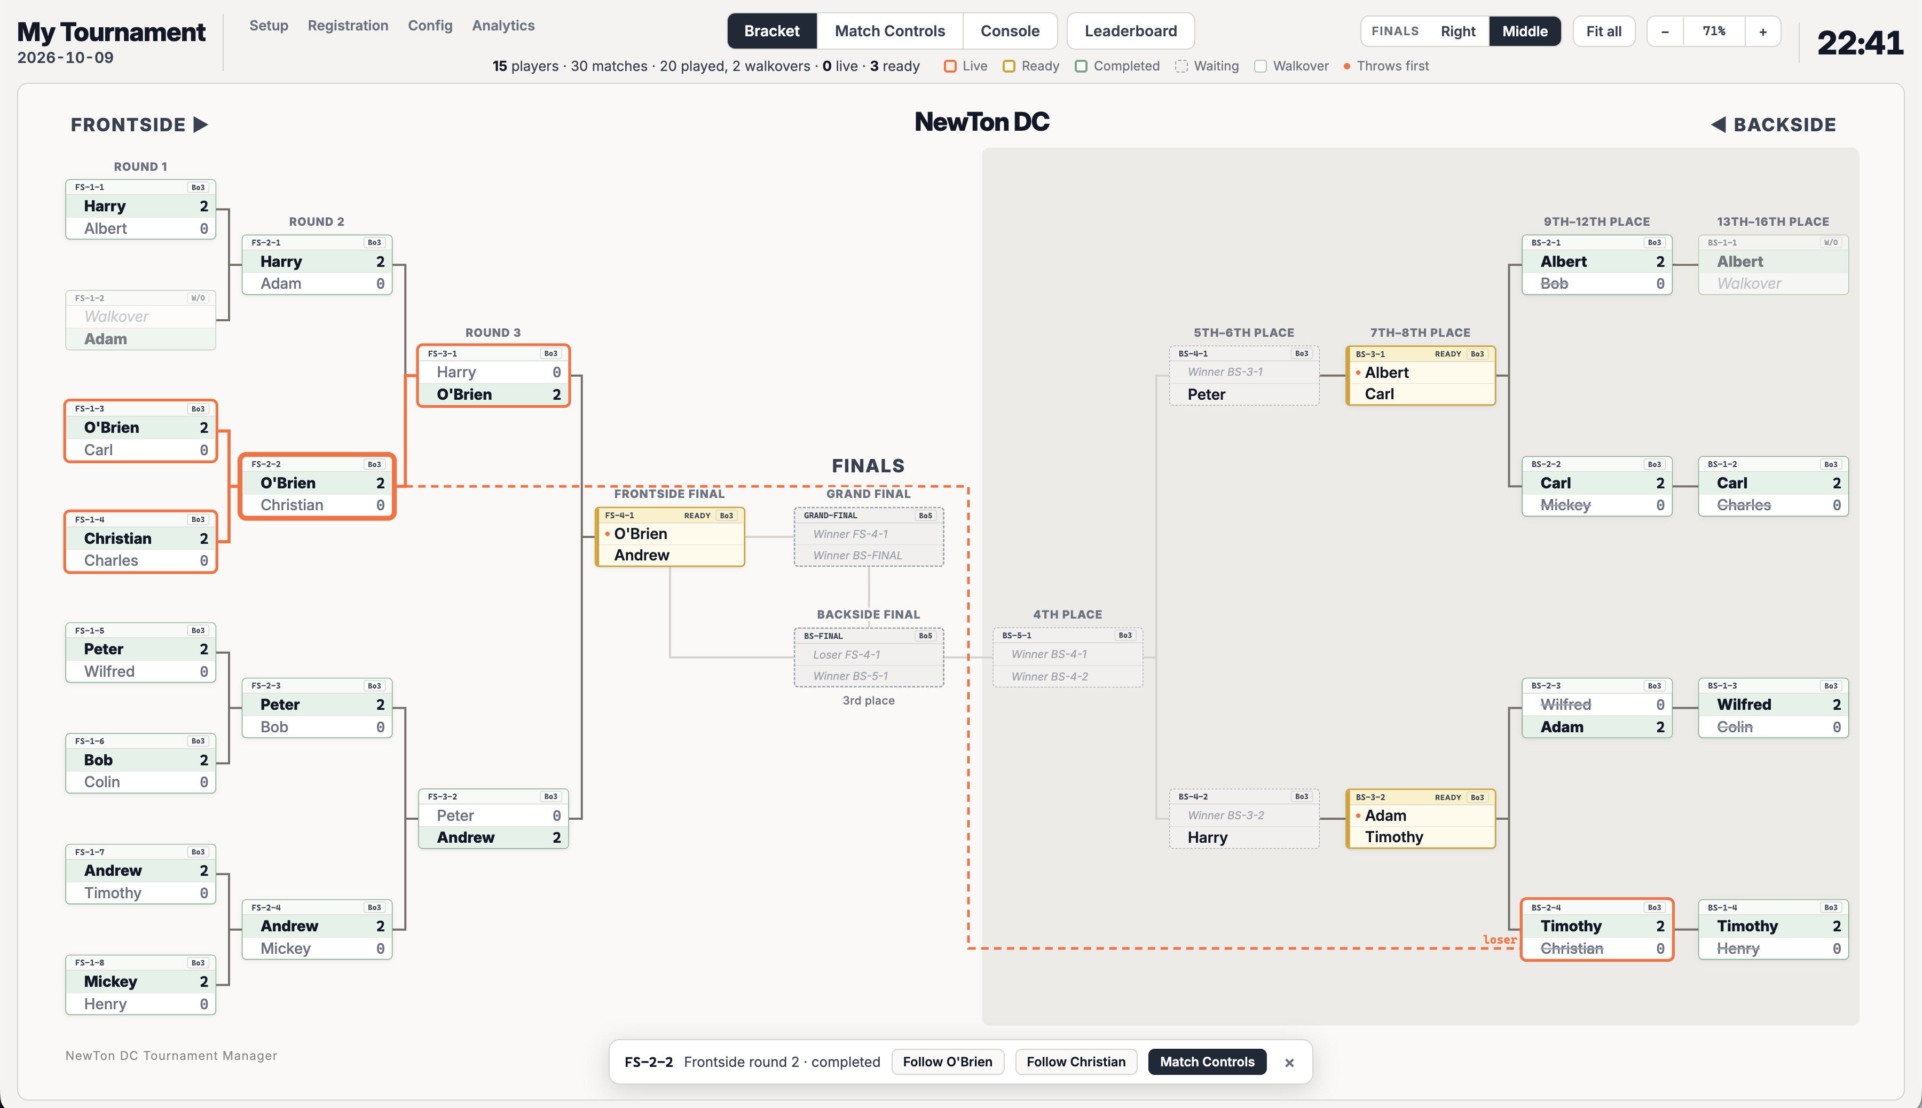This screenshot has height=1108, width=1922.
Task: Open the Config page
Action: (x=430, y=25)
